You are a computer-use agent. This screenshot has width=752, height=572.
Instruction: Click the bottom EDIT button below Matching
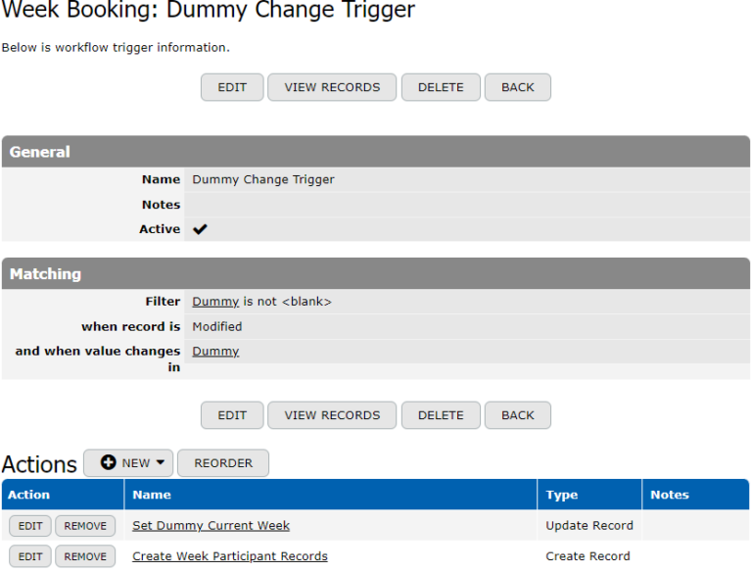pyautogui.click(x=232, y=415)
